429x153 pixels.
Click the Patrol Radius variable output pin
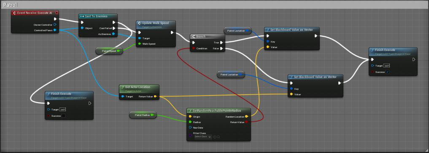click(152, 115)
